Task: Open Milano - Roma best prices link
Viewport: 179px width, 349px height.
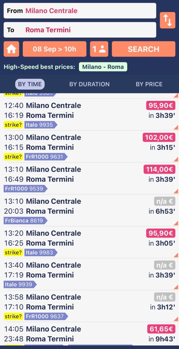Action: pos(103,67)
